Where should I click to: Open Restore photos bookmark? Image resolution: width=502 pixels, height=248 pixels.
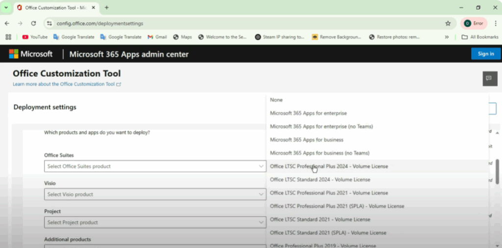(x=395, y=37)
